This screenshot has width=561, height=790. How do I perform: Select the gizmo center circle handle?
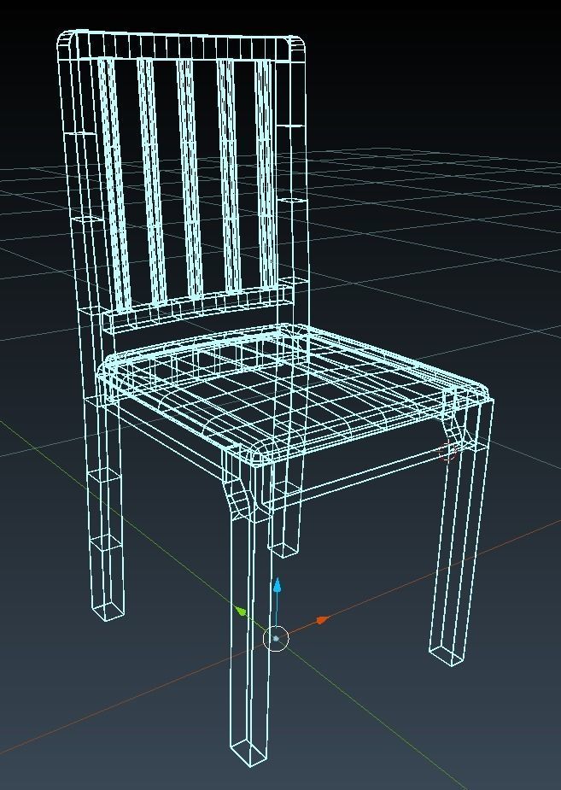[x=276, y=638]
